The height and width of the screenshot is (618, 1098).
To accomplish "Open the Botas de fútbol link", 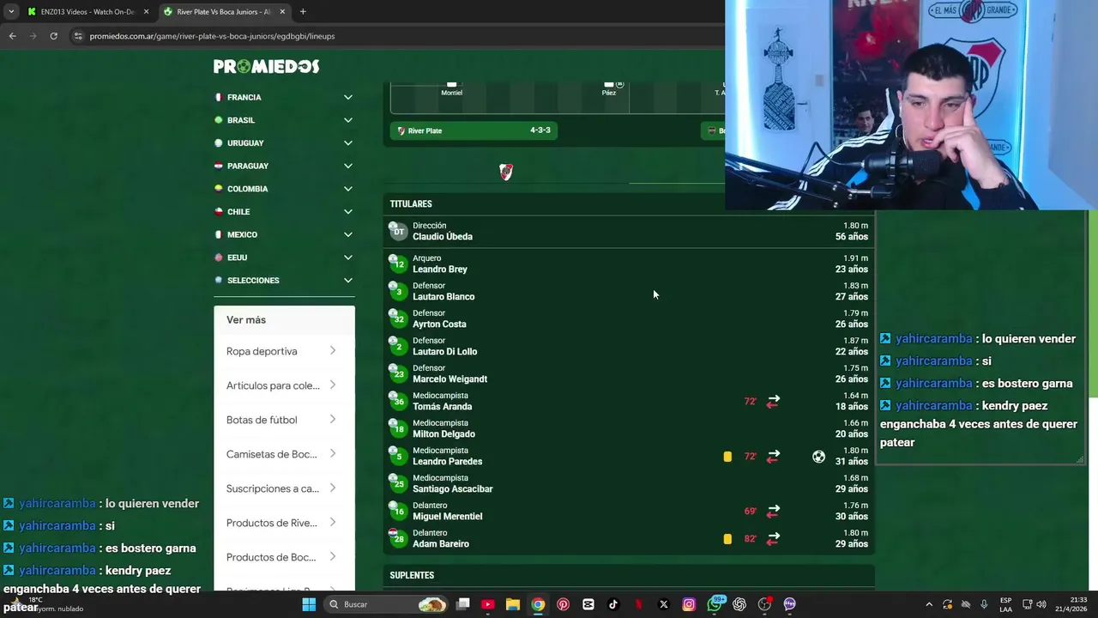I will [x=284, y=420].
